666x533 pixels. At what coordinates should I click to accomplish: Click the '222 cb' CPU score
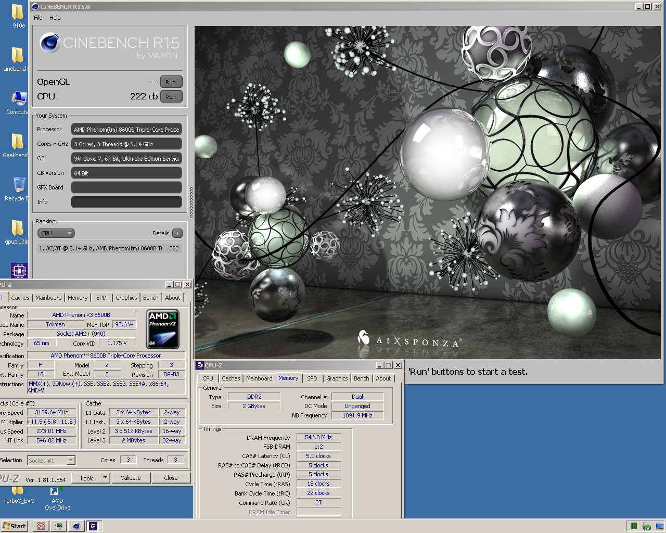[144, 96]
